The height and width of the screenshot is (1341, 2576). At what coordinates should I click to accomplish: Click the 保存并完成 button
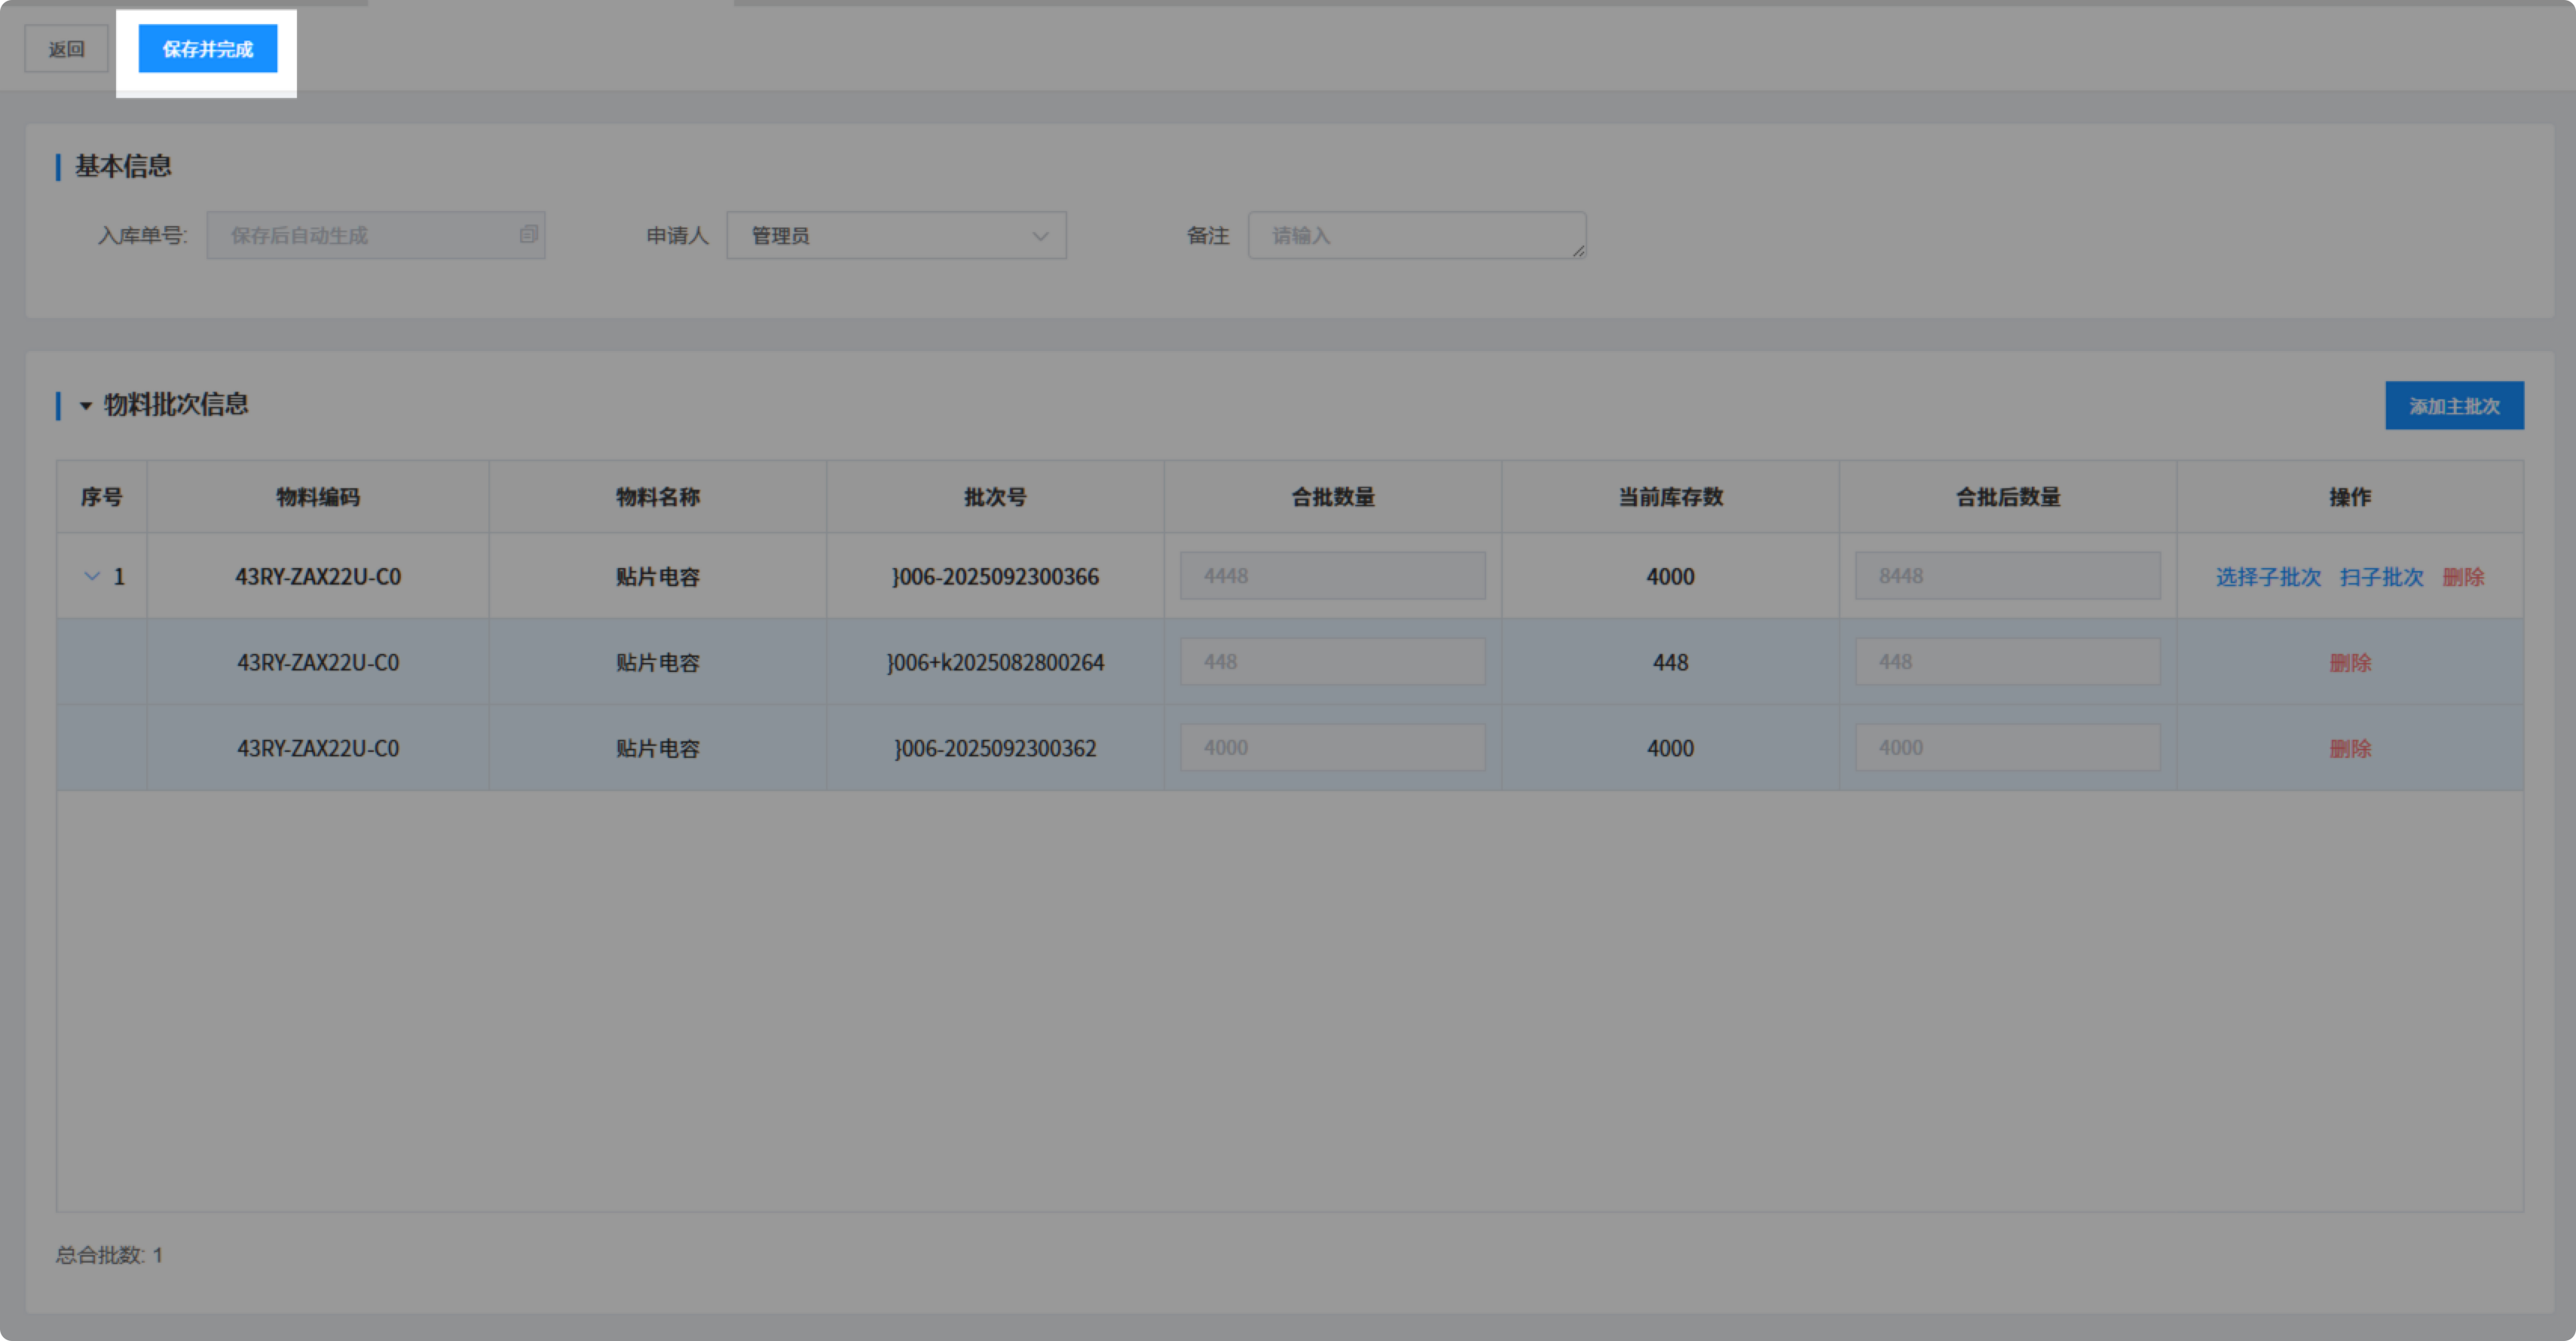pyautogui.click(x=207, y=49)
